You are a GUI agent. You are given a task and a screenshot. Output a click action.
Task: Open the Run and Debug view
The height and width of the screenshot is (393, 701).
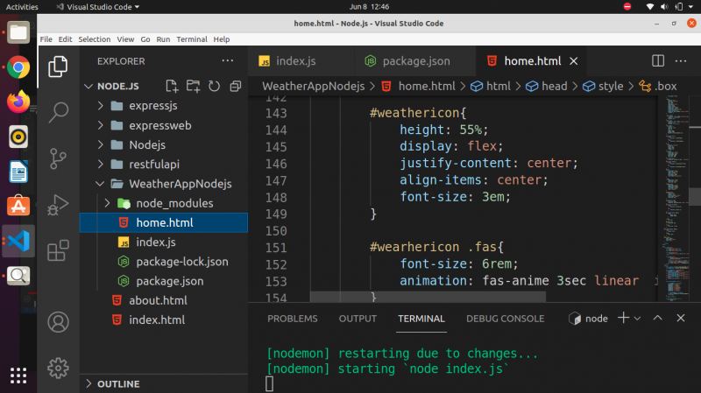pos(58,205)
